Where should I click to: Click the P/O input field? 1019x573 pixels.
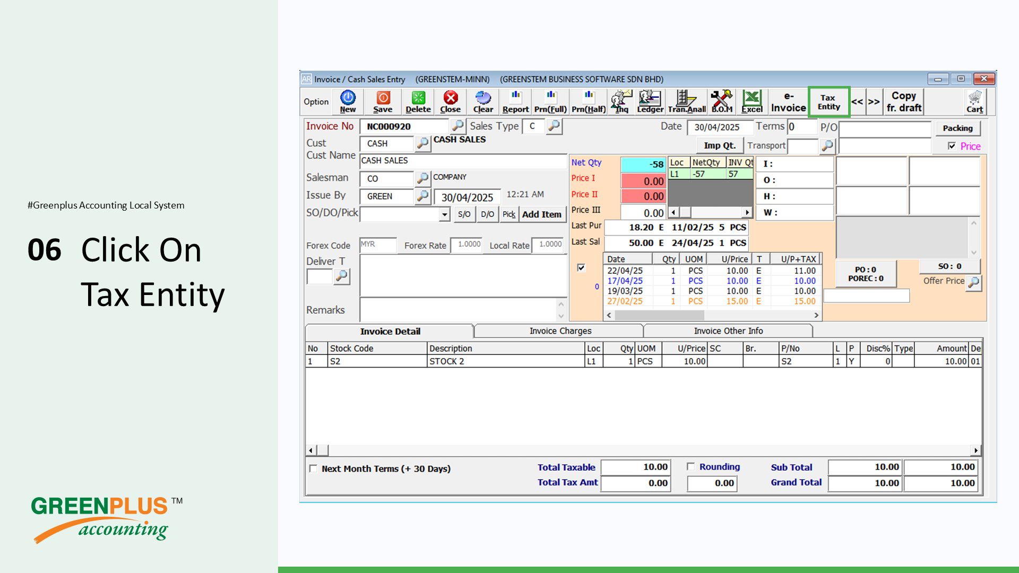click(885, 128)
